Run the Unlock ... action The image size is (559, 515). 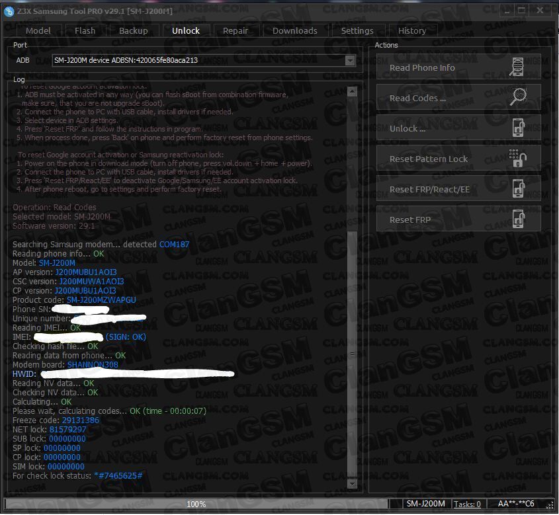(x=458, y=128)
